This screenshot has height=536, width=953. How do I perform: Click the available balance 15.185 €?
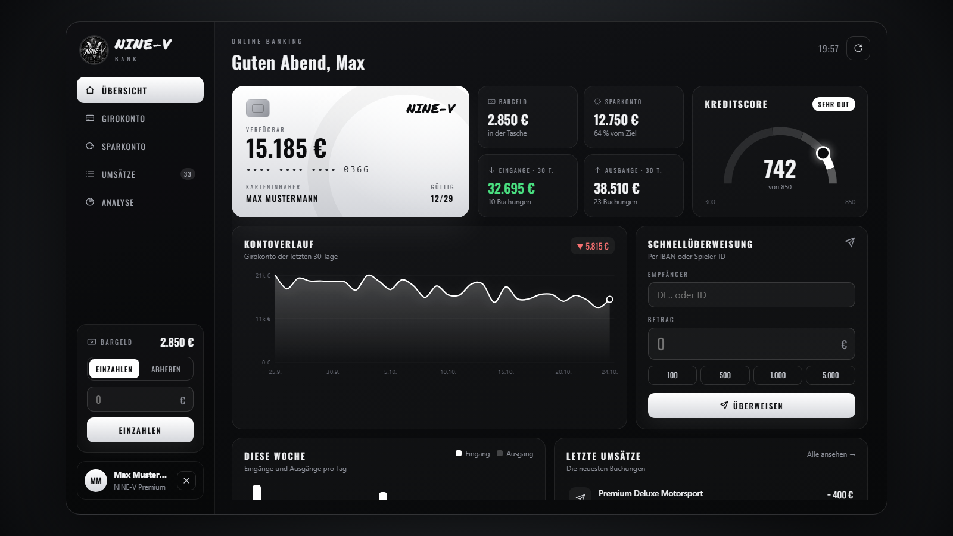286,148
